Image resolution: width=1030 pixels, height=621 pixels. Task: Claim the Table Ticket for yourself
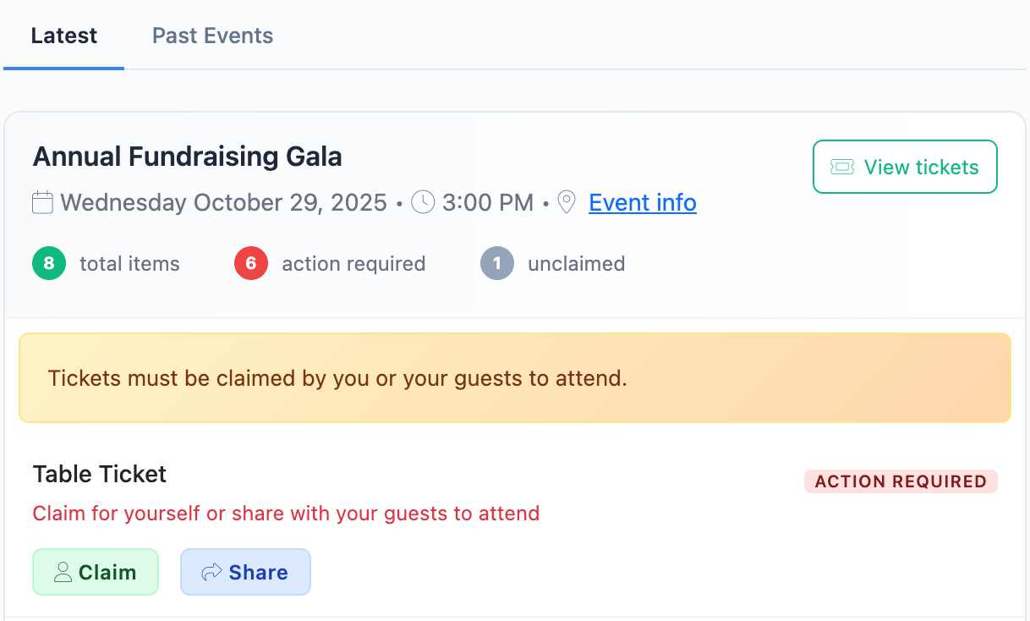coord(96,572)
